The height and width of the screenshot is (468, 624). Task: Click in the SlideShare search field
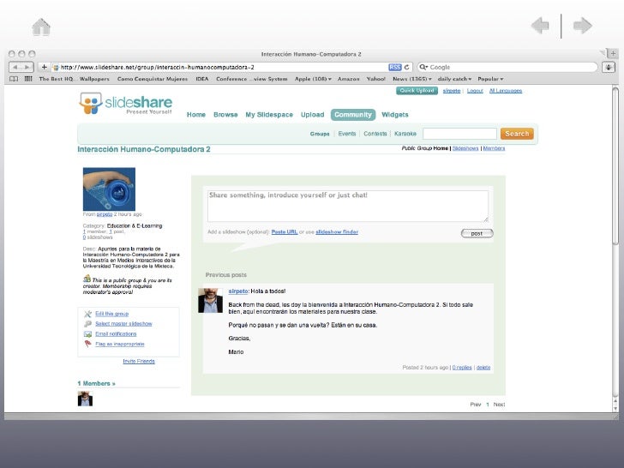(459, 134)
